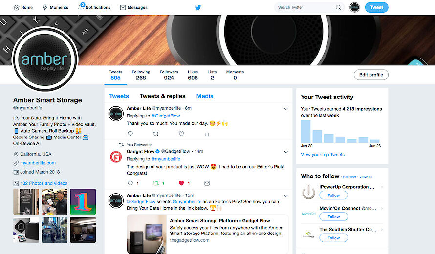Follow The Scottish Shutter Co
Viewport: 435px width, 254px height.
click(333, 238)
